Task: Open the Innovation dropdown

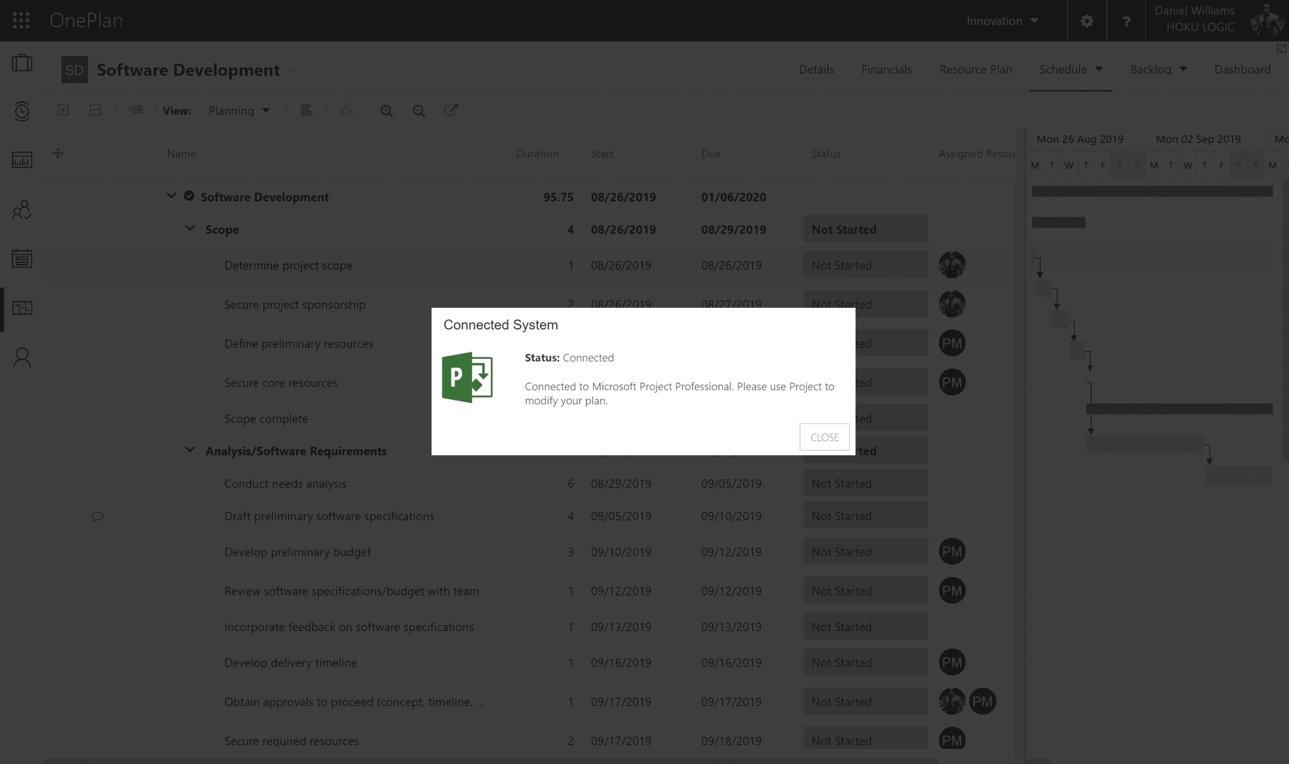Action: (1002, 21)
